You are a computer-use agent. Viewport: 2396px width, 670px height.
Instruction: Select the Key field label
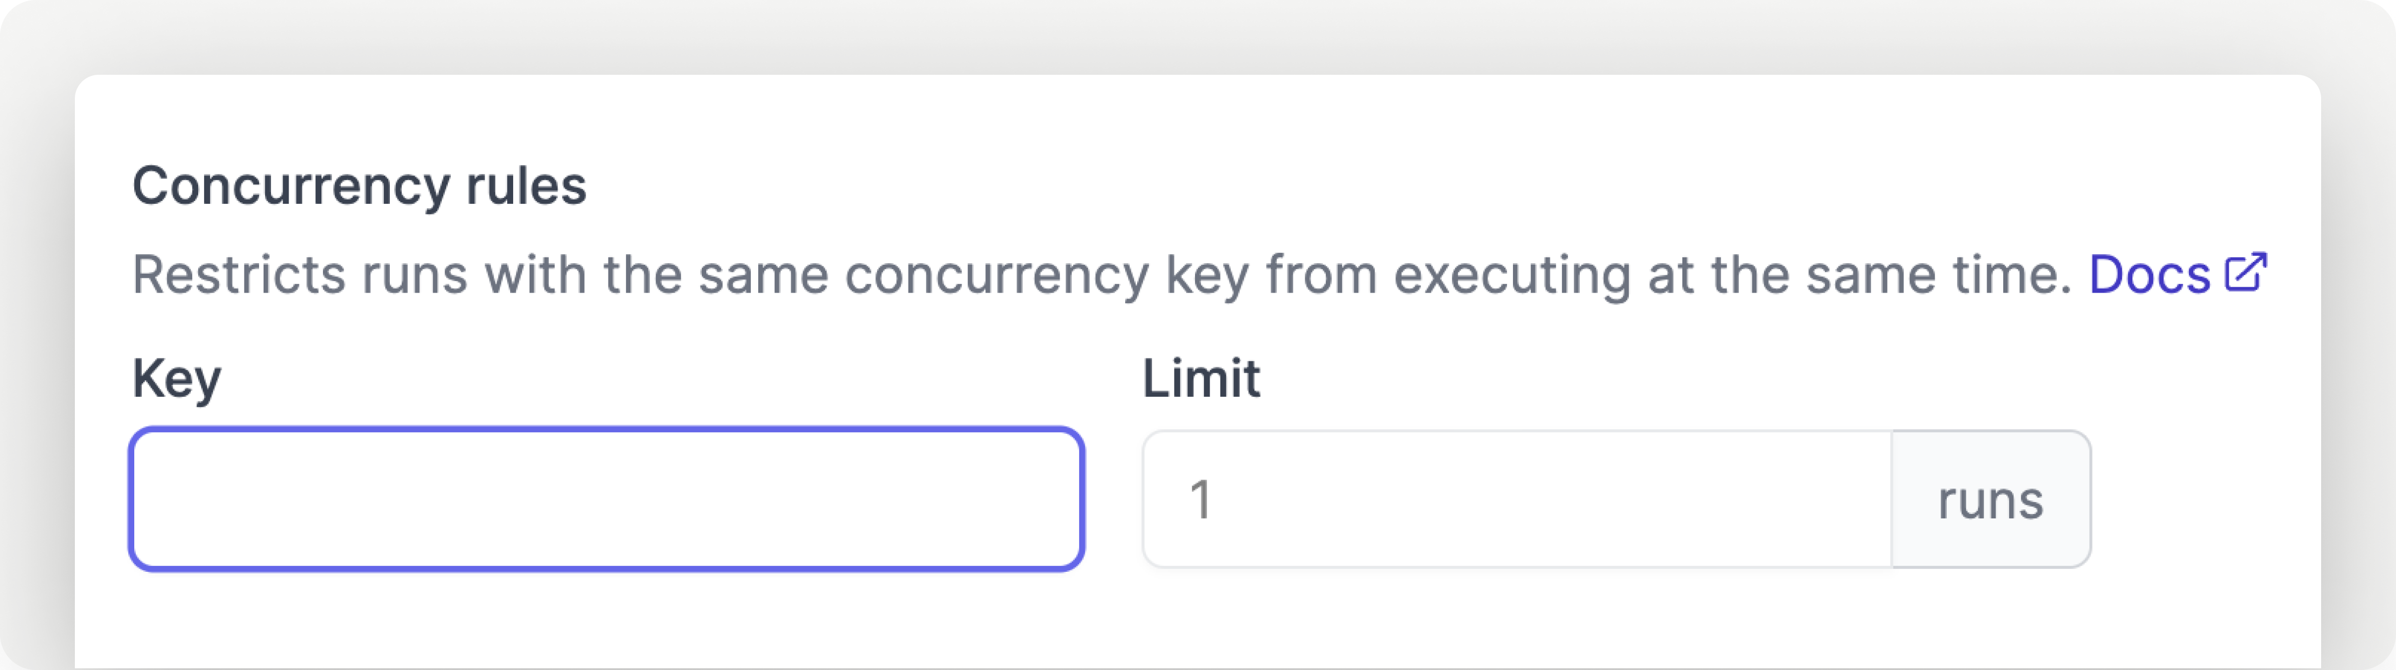point(177,379)
